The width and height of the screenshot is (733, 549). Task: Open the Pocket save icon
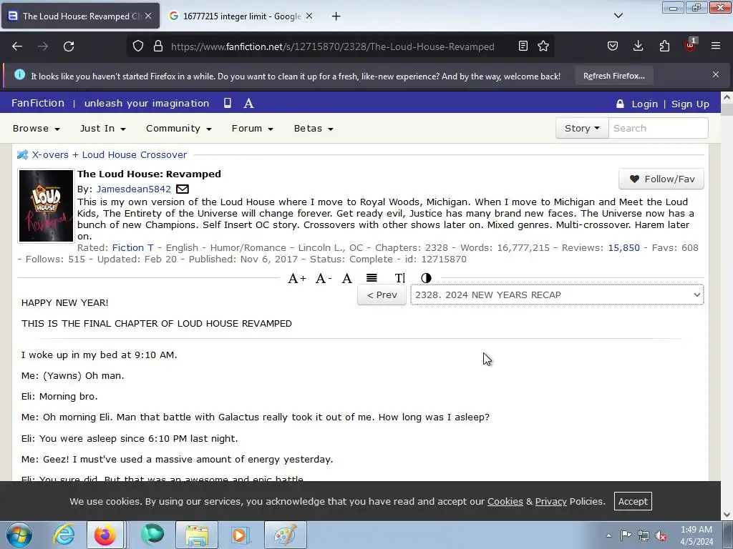coord(613,46)
